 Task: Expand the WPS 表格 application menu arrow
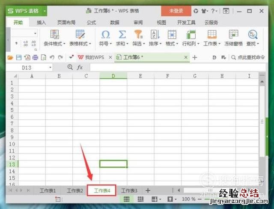point(45,11)
